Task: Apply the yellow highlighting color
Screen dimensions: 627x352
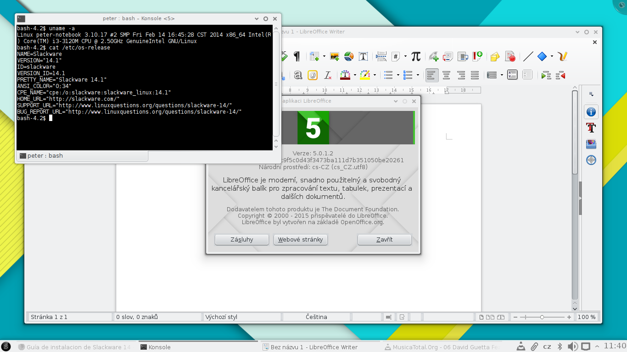Action: [365, 75]
